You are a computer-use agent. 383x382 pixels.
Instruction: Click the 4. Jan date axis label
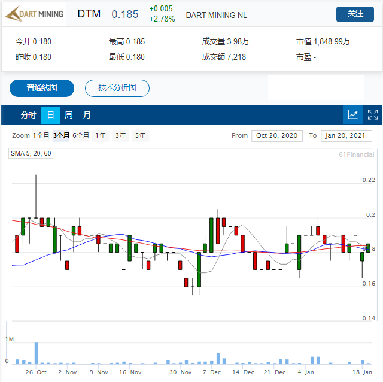pyautogui.click(x=306, y=372)
